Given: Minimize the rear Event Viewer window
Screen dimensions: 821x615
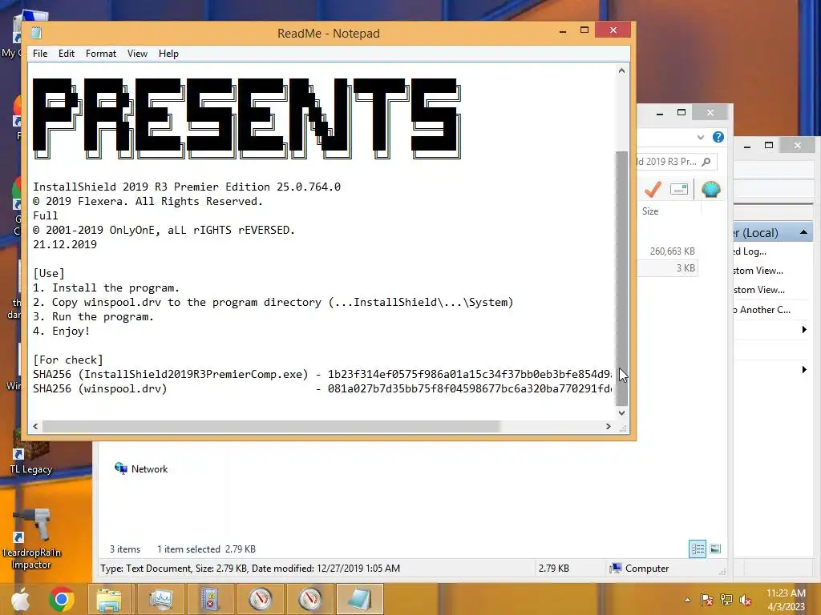Looking at the screenshot, I should (747, 147).
